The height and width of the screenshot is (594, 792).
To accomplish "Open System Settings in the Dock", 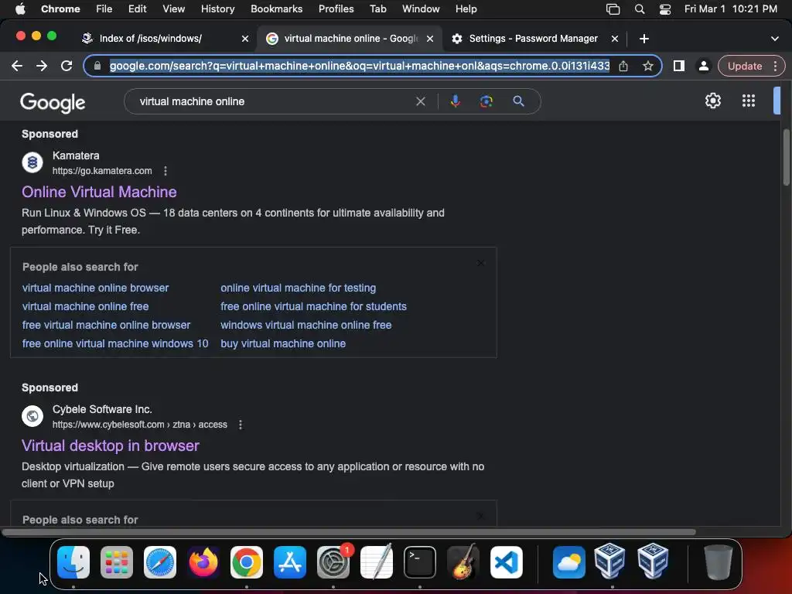I will point(333,562).
